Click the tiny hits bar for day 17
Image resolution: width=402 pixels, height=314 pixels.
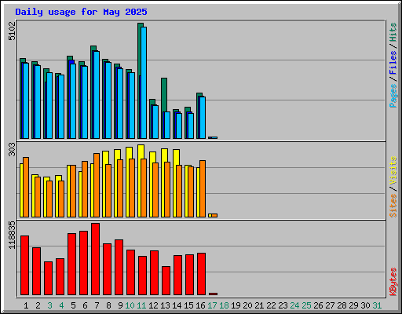pos(210,137)
